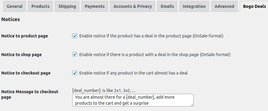Viewport: 268px width, 111px height.
Task: Click the 'Notices' section heading
Action: 11,19
